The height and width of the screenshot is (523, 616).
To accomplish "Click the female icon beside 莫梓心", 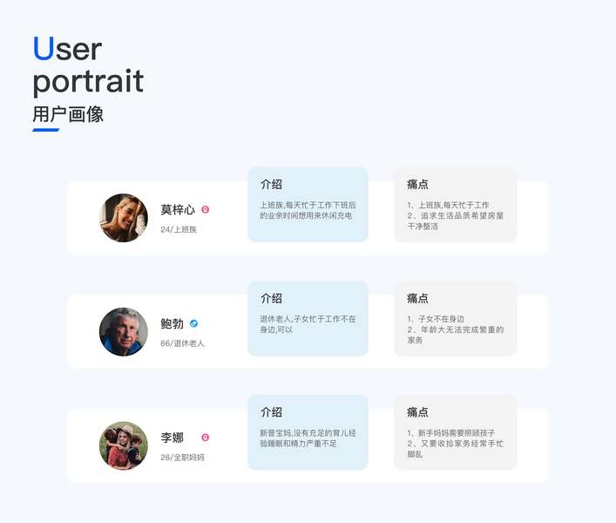I will click(x=206, y=210).
